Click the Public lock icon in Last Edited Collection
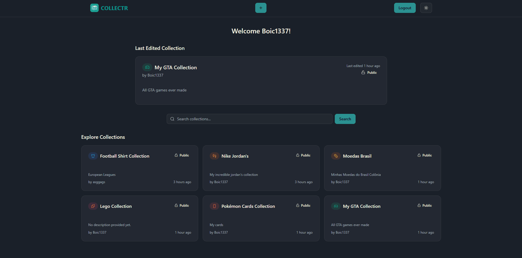The image size is (522, 258). (363, 72)
